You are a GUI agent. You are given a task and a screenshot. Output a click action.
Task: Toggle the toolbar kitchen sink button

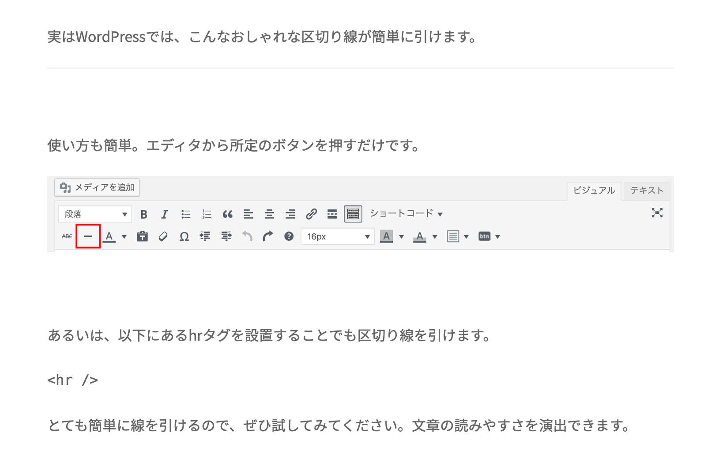click(353, 214)
